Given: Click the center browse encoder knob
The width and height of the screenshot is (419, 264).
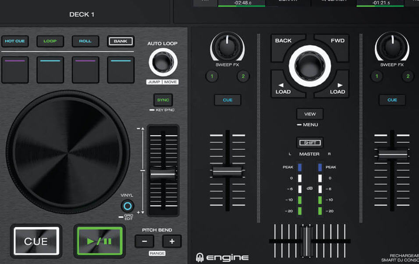Looking at the screenshot, I should tap(310, 66).
